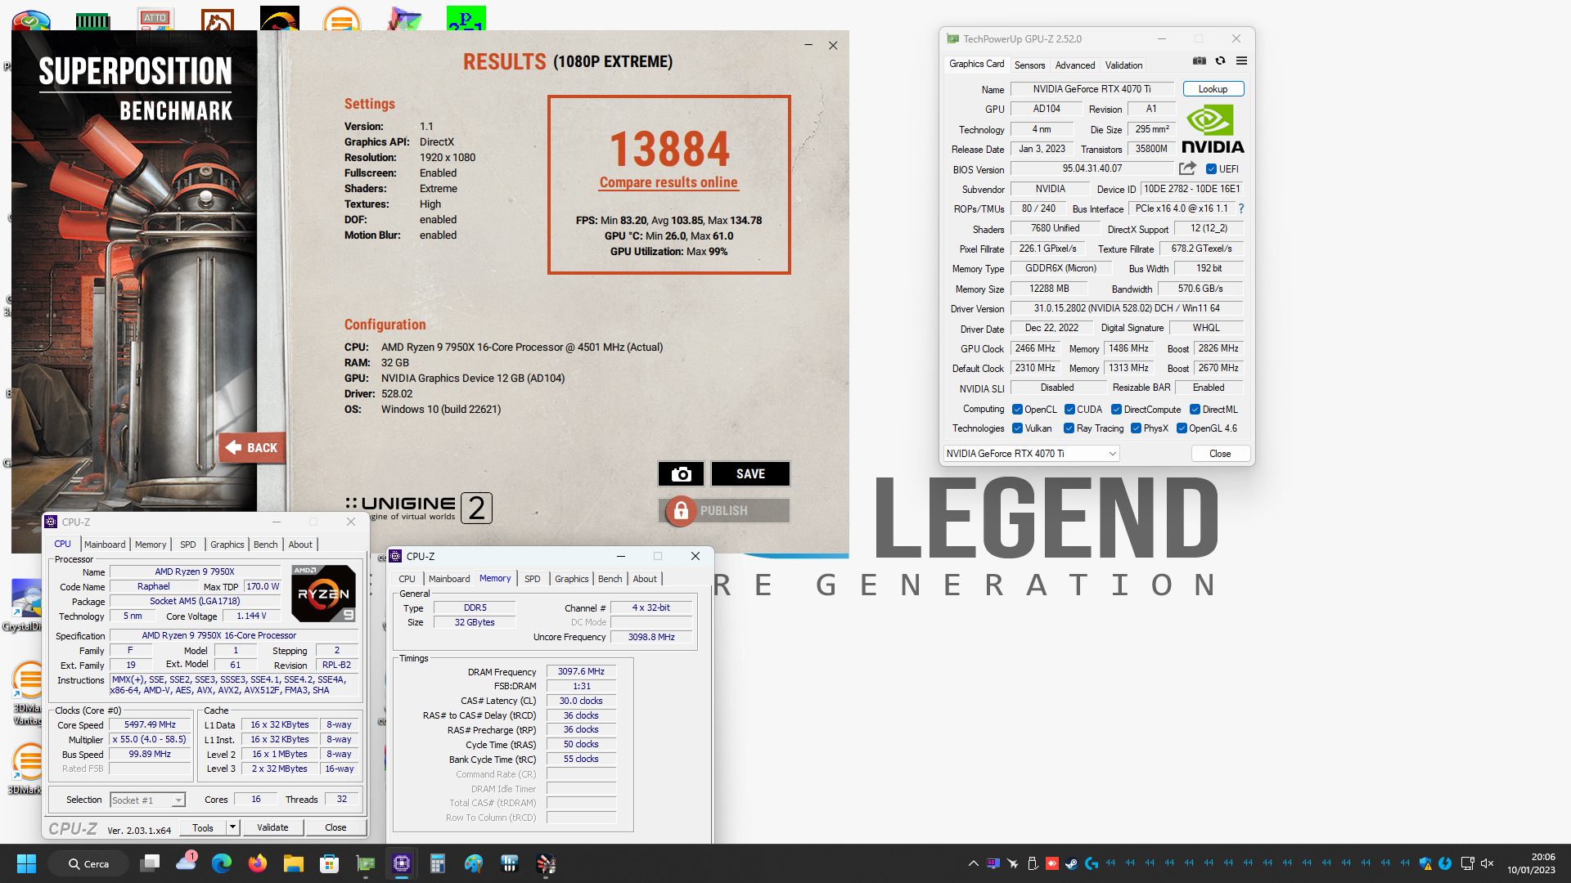Click the screenshot camera icon in Superposition

tap(681, 474)
